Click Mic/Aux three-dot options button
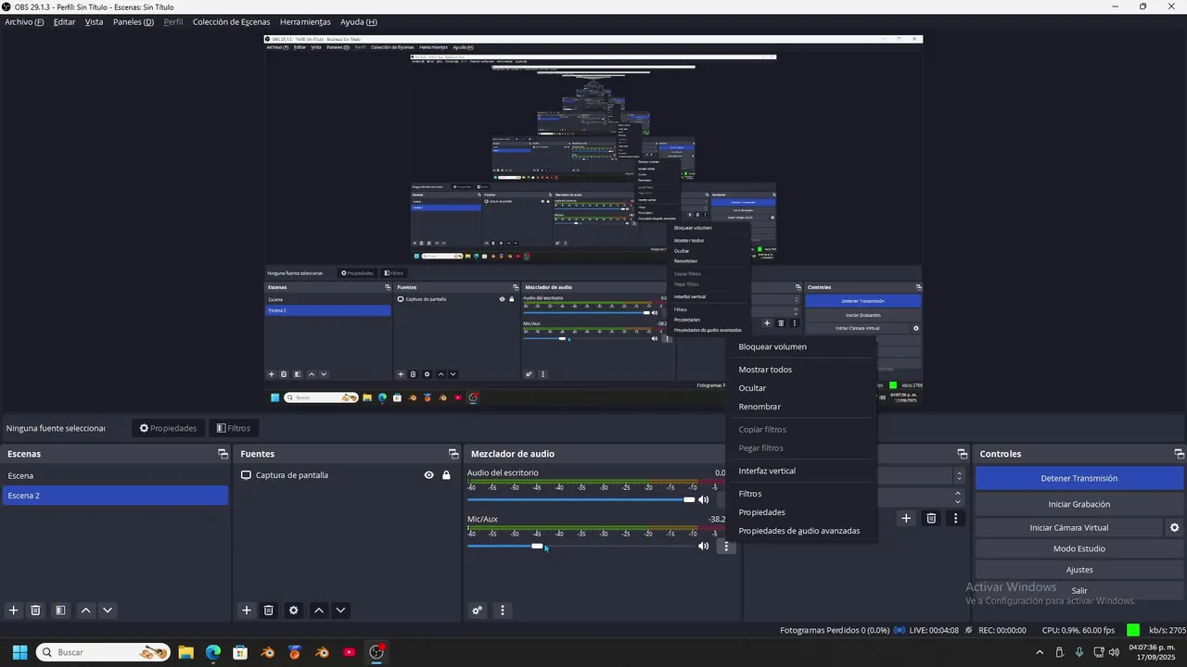The width and height of the screenshot is (1187, 667). tap(726, 547)
